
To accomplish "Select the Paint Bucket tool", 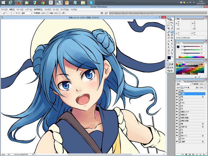I will click(172, 38).
